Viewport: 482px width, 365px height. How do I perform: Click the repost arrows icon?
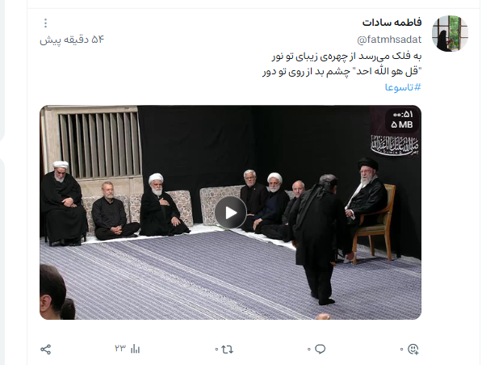tap(227, 350)
